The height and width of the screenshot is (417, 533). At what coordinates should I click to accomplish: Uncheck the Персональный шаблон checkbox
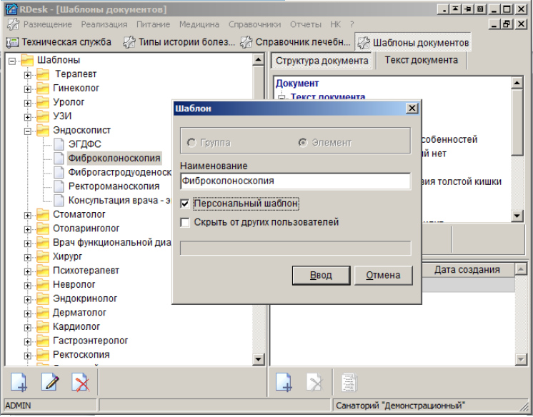pos(185,204)
